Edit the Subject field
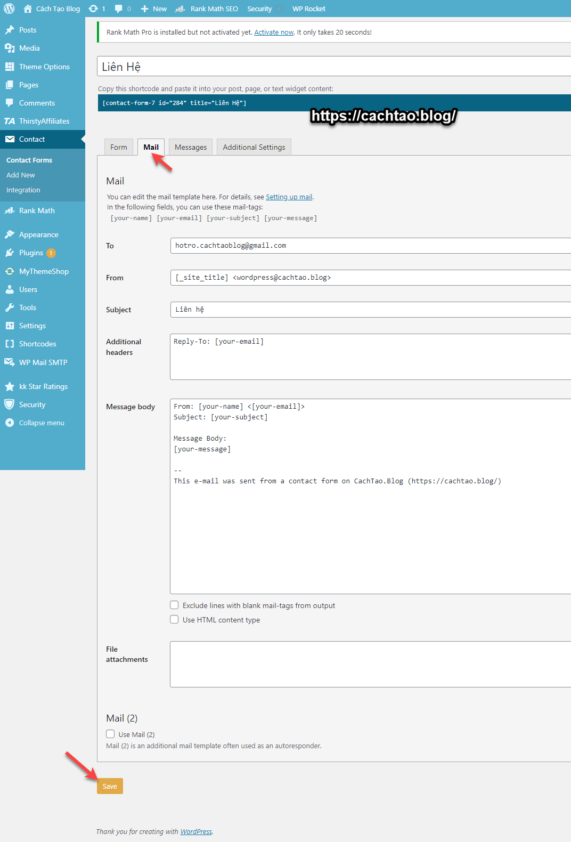The height and width of the screenshot is (842, 571). tap(371, 310)
